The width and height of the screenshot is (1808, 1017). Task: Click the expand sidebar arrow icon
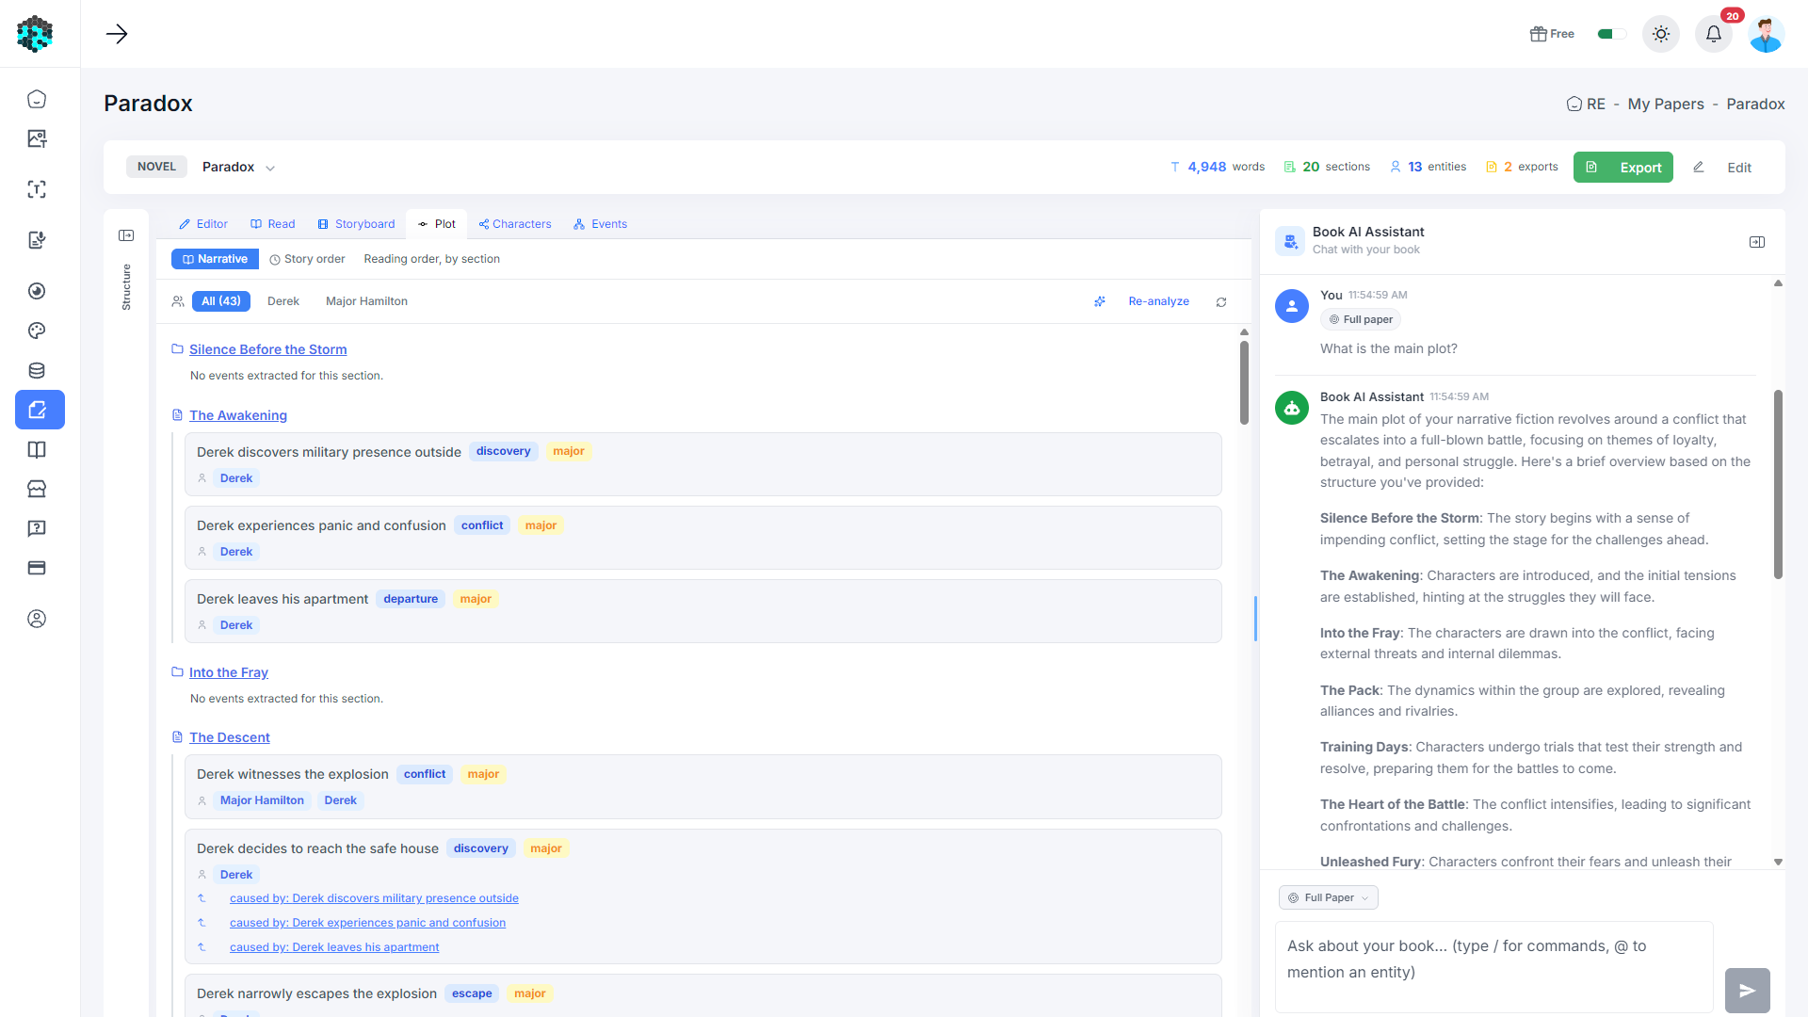(x=117, y=34)
